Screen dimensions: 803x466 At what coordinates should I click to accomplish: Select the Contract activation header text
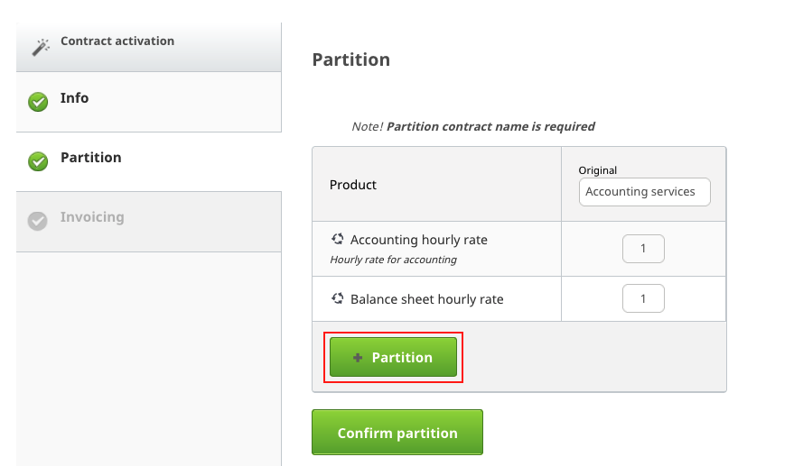tap(117, 41)
